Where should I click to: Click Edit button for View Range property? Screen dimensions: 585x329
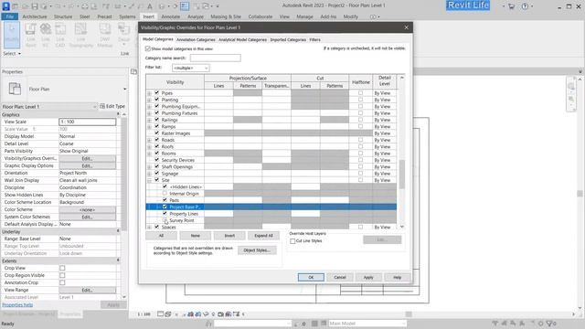point(87,290)
